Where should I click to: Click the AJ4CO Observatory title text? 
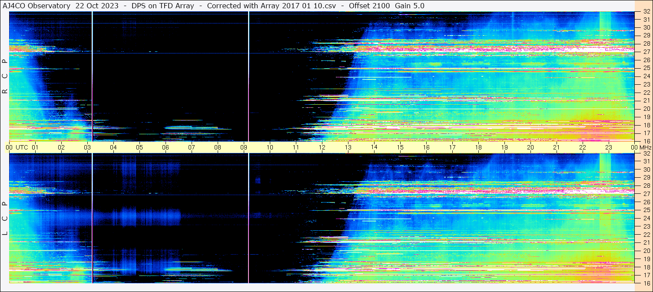coord(37,6)
